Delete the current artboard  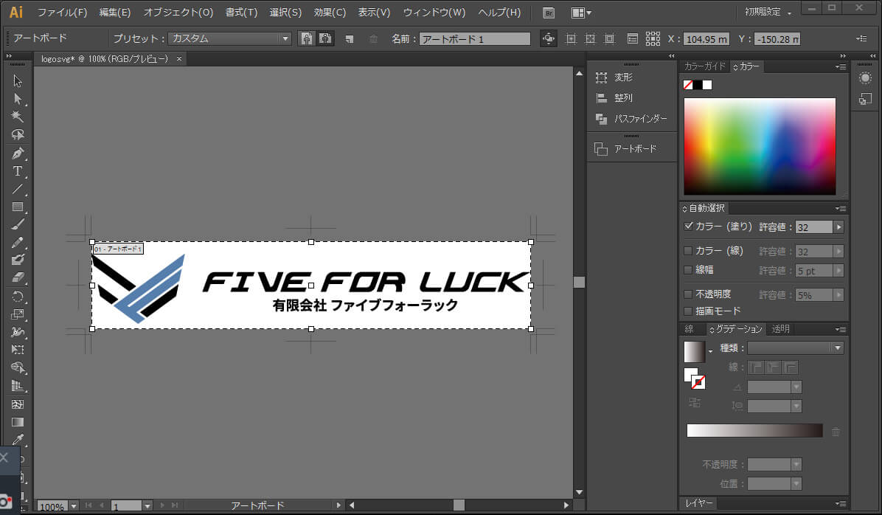point(373,39)
